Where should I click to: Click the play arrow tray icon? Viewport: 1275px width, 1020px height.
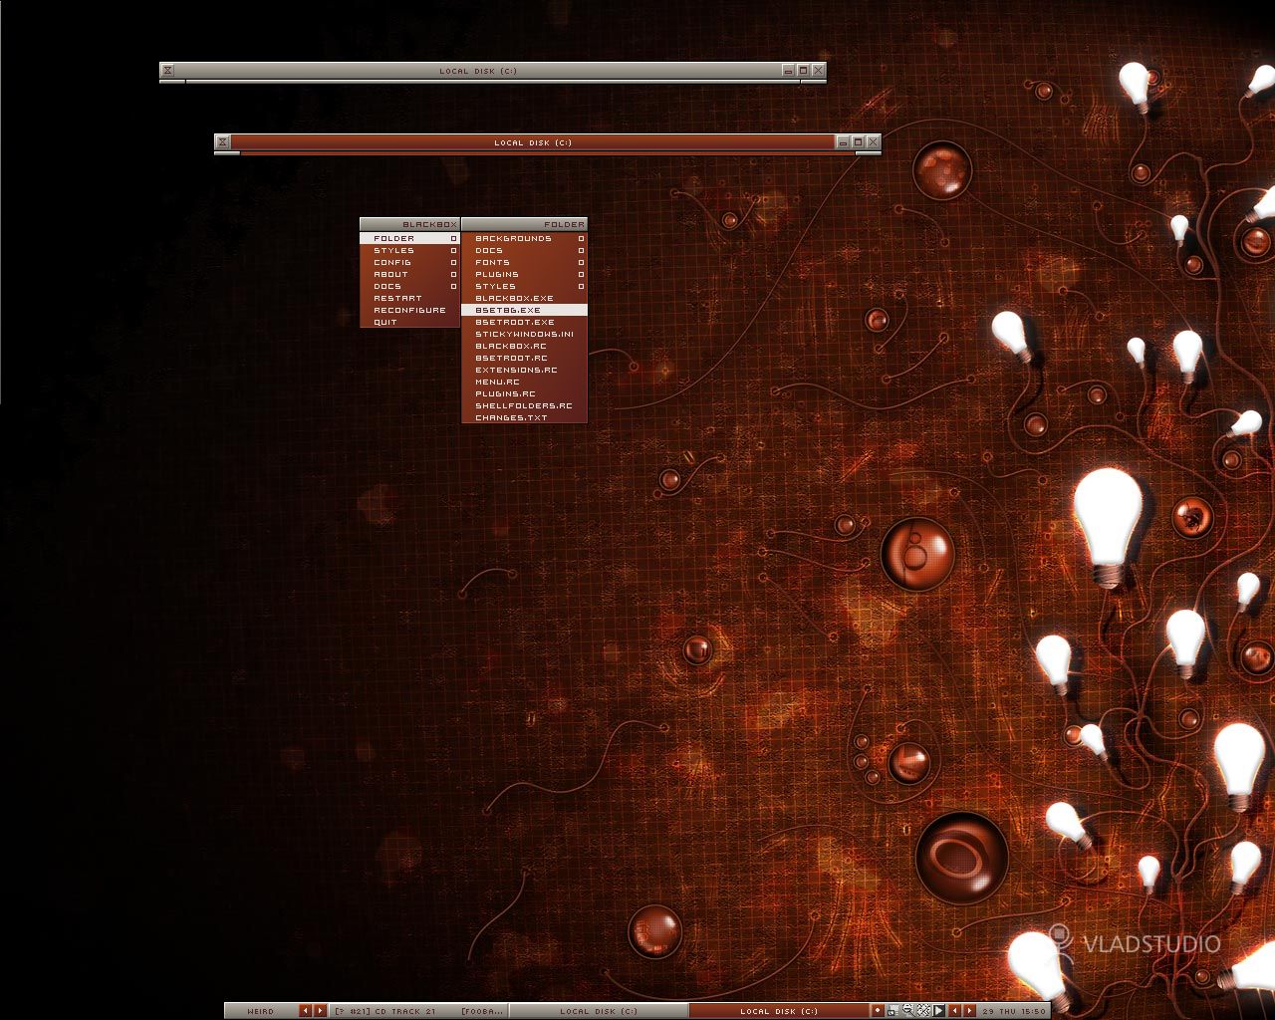[x=938, y=1011]
